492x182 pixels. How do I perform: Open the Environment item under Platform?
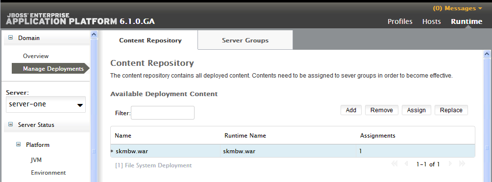pyautogui.click(x=49, y=173)
